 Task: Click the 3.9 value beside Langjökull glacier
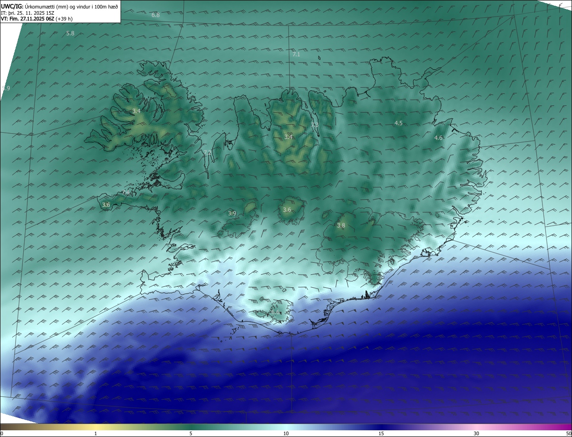[x=232, y=214]
